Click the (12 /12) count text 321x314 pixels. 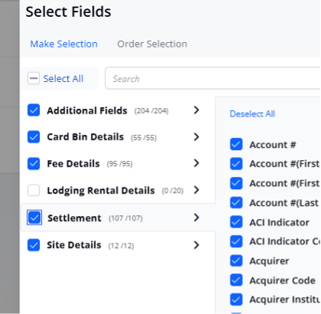pyautogui.click(x=122, y=246)
